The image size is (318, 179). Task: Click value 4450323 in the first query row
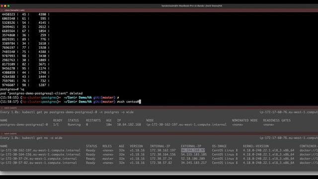point(8,14)
